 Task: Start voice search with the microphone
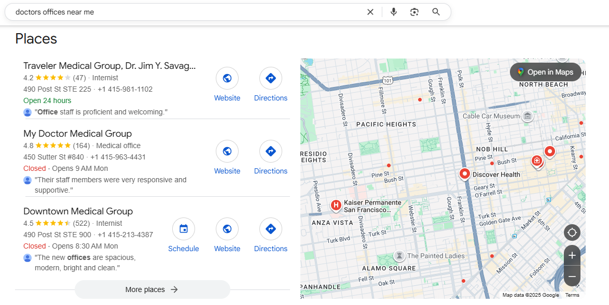(394, 12)
